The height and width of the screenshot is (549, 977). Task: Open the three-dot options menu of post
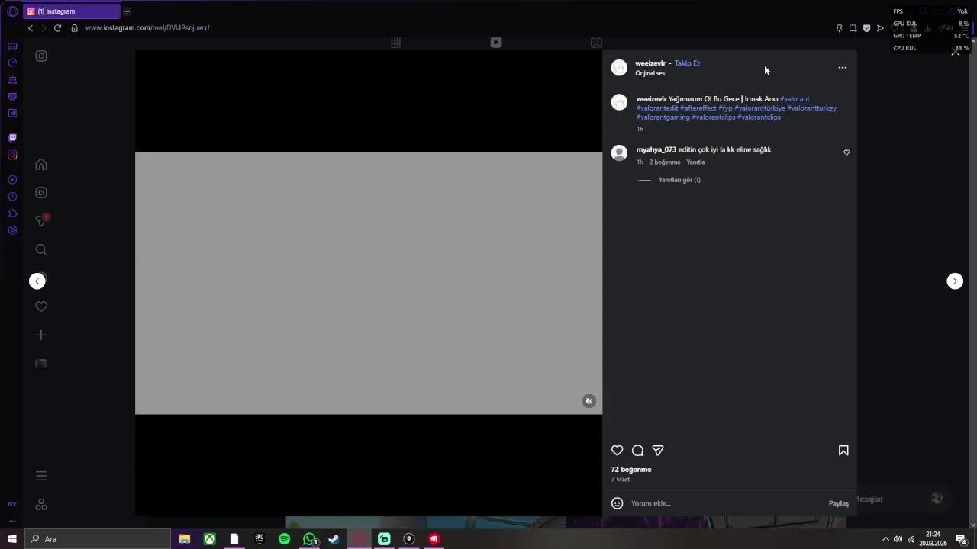pyautogui.click(x=843, y=68)
